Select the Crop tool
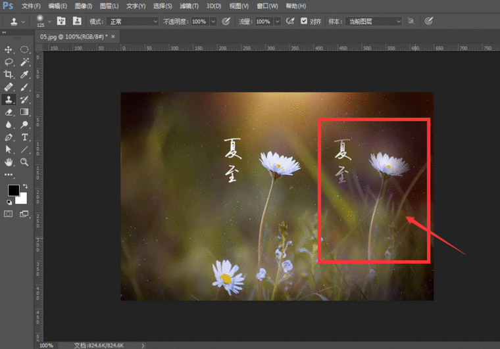The image size is (500, 349). (x=9, y=74)
